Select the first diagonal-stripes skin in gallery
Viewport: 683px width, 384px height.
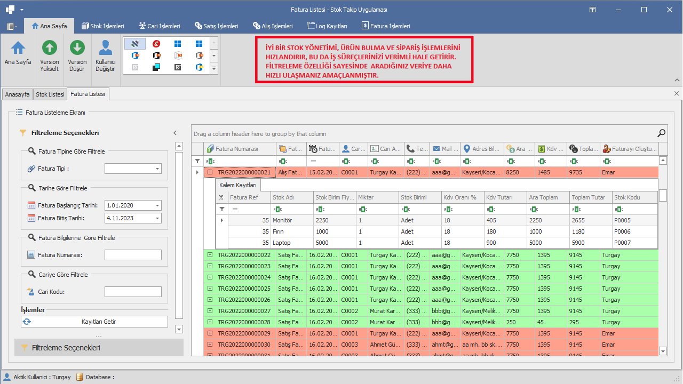coord(135,43)
